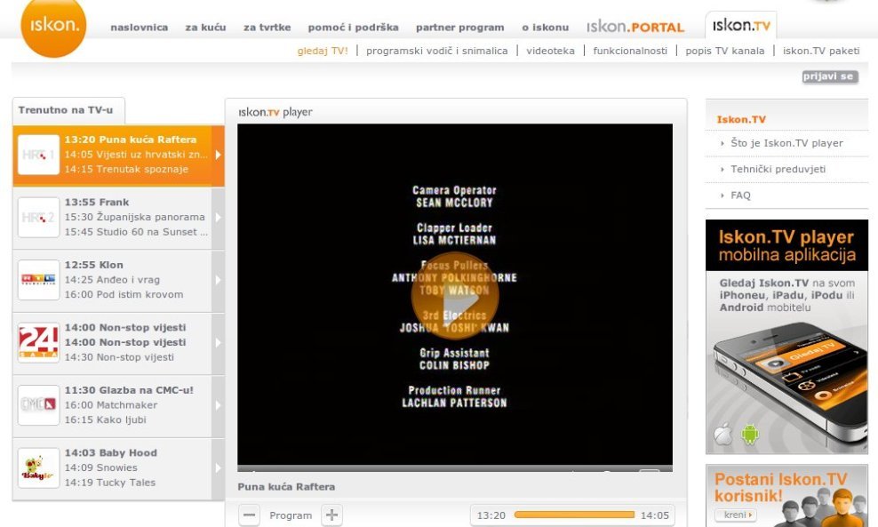Open the funkcionalnosti link
Image resolution: width=878 pixels, height=527 pixels.
pyautogui.click(x=630, y=51)
